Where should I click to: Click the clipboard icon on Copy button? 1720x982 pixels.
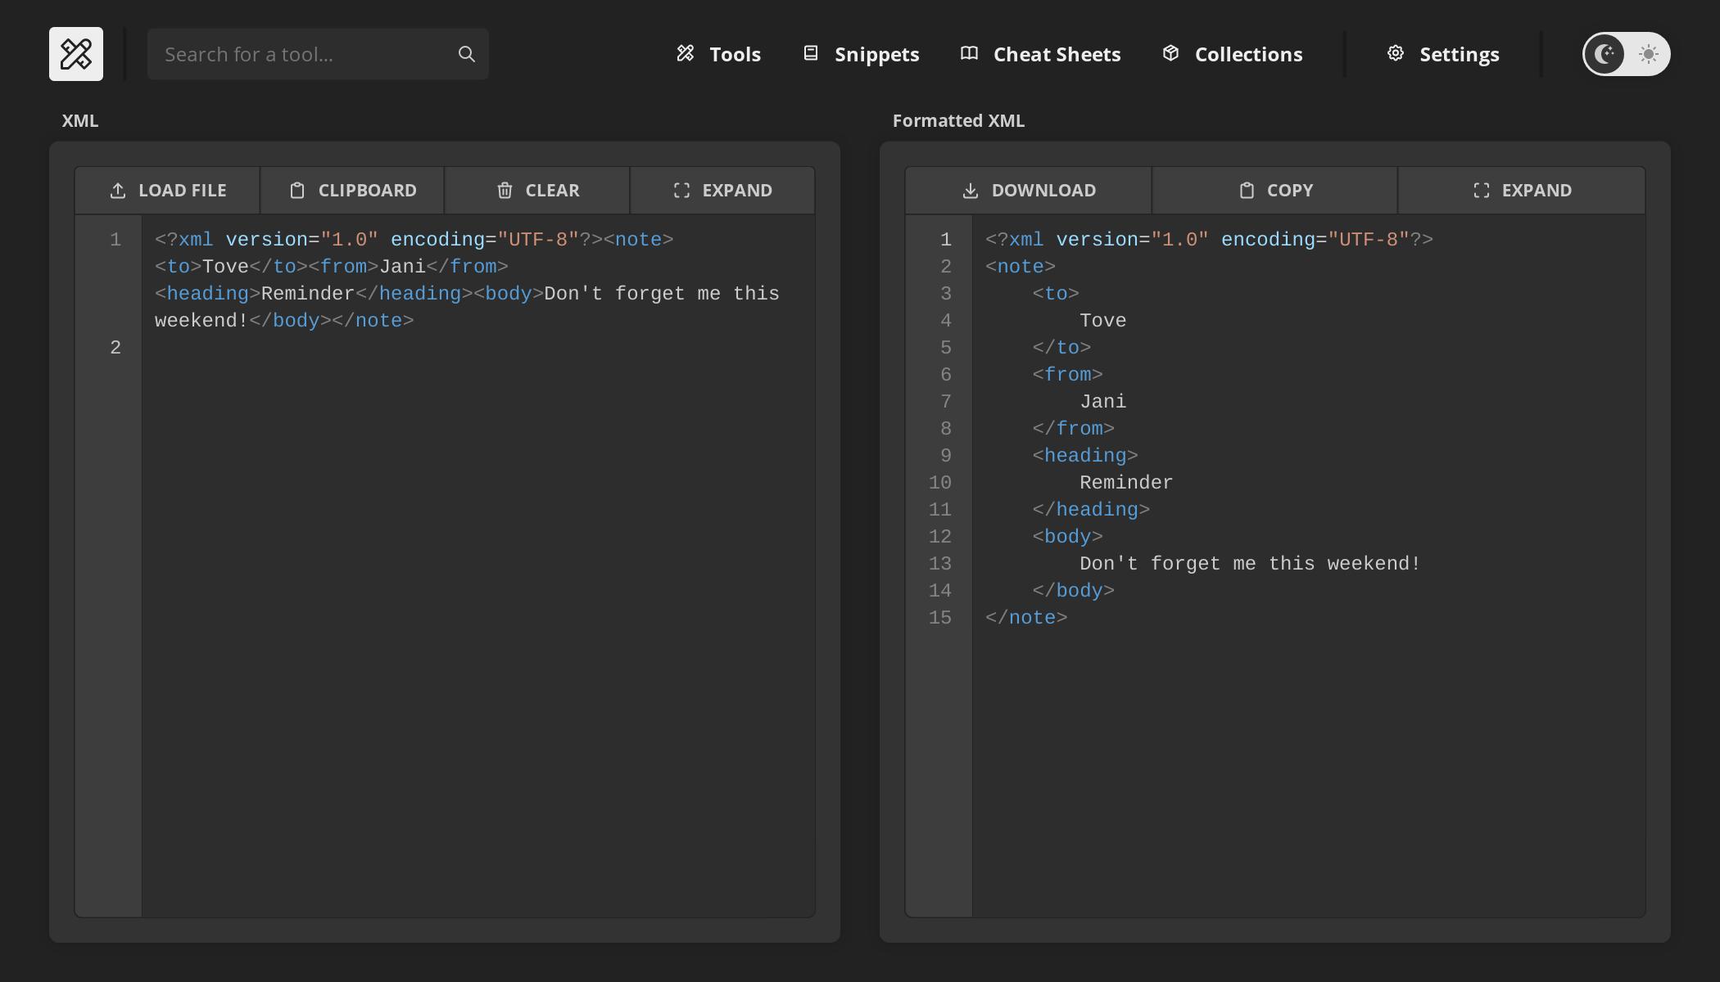coord(1247,191)
